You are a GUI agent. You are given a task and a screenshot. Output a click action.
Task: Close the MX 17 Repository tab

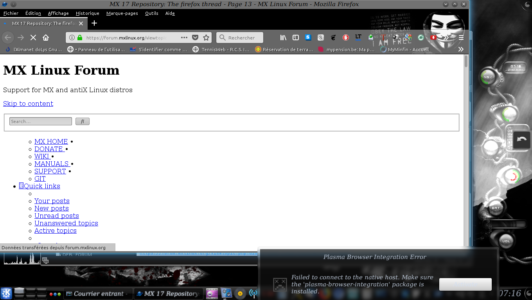click(81, 23)
